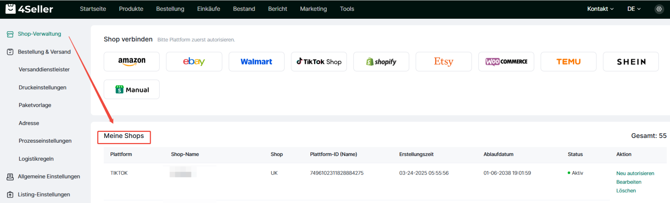Viewport: 670px width, 203px height.
Task: Select Shop-Verwaltung in the sidebar
Action: pyautogui.click(x=39, y=34)
